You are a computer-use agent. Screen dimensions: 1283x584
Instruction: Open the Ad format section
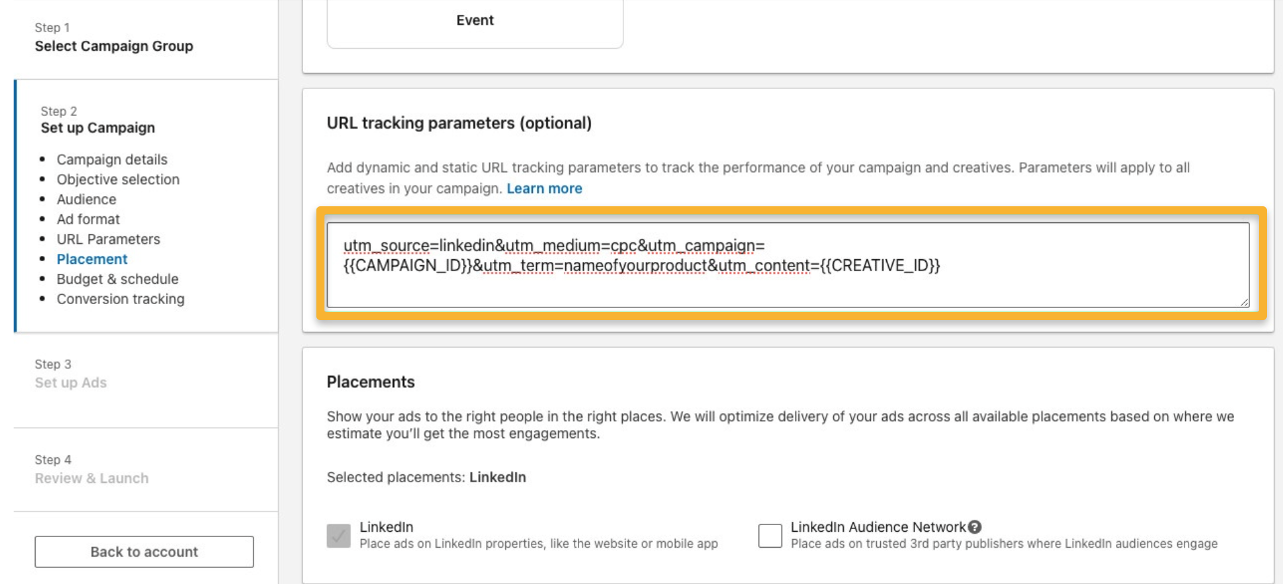click(88, 219)
